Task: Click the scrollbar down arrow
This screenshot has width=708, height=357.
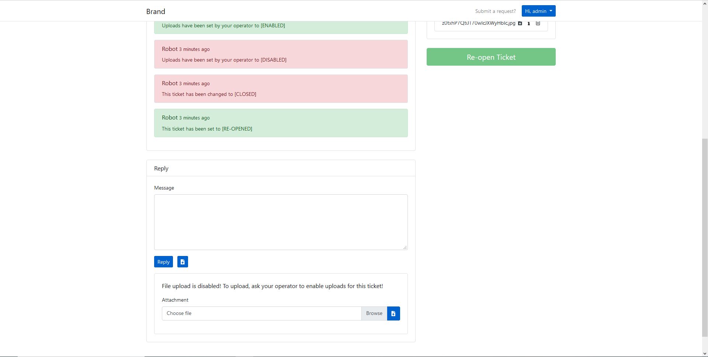Action: coord(705,354)
